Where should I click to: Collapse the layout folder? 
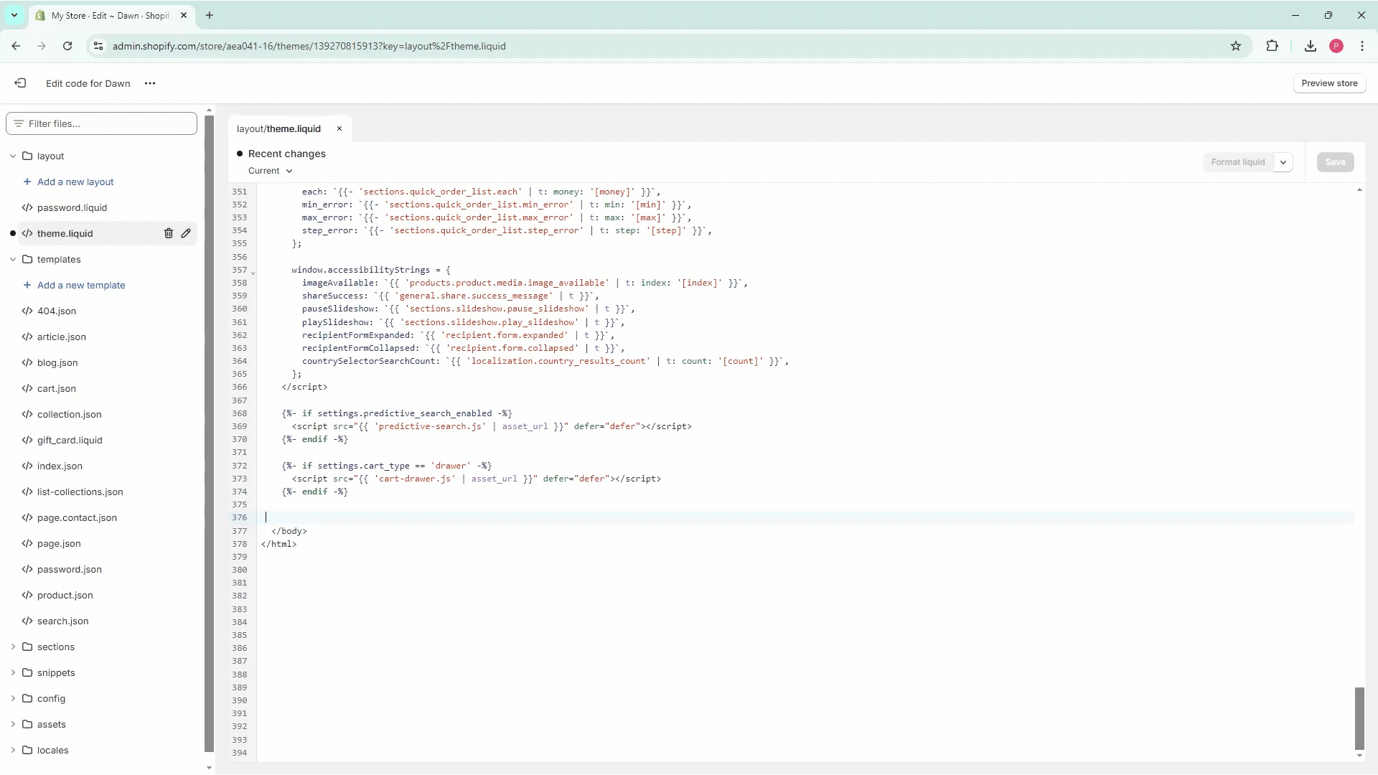click(x=13, y=156)
